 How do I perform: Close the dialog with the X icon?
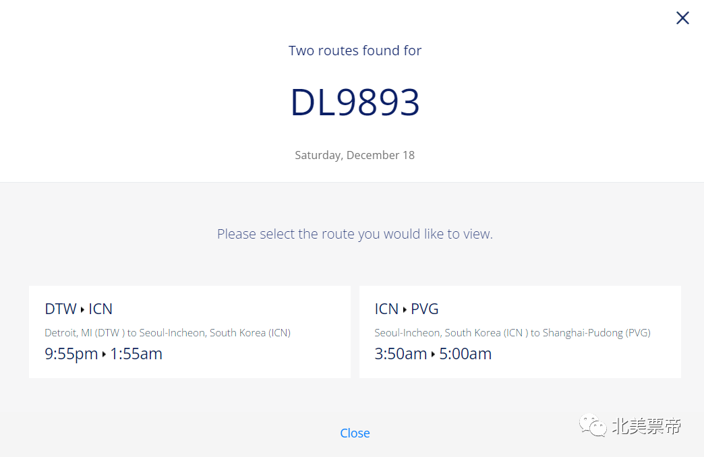pos(682,18)
